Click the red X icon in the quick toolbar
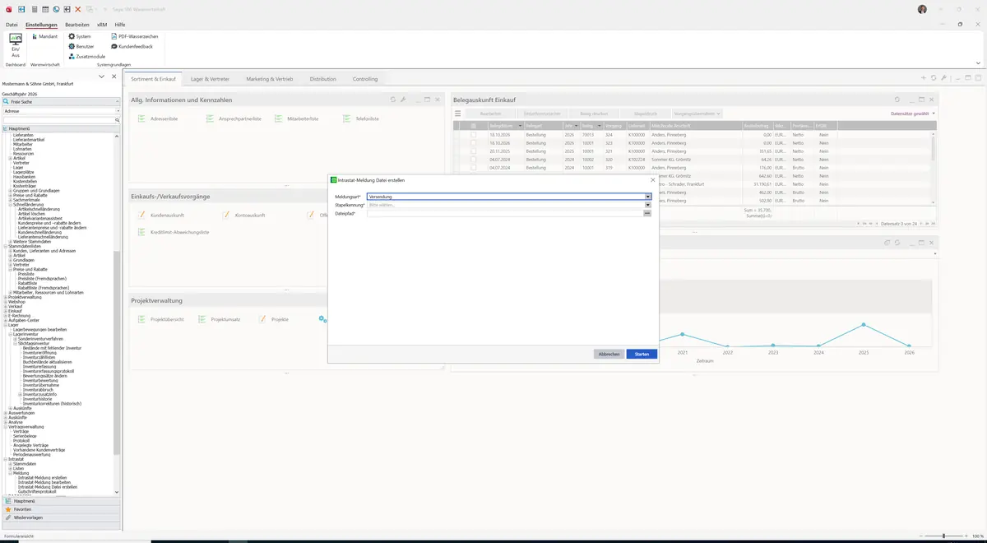This screenshot has height=543, width=987. click(x=77, y=9)
